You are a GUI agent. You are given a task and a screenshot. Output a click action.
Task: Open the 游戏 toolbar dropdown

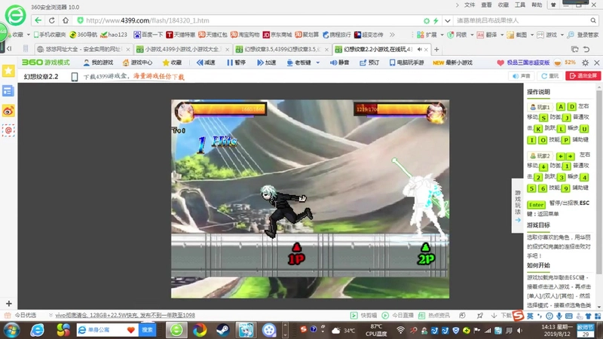[x=550, y=35]
